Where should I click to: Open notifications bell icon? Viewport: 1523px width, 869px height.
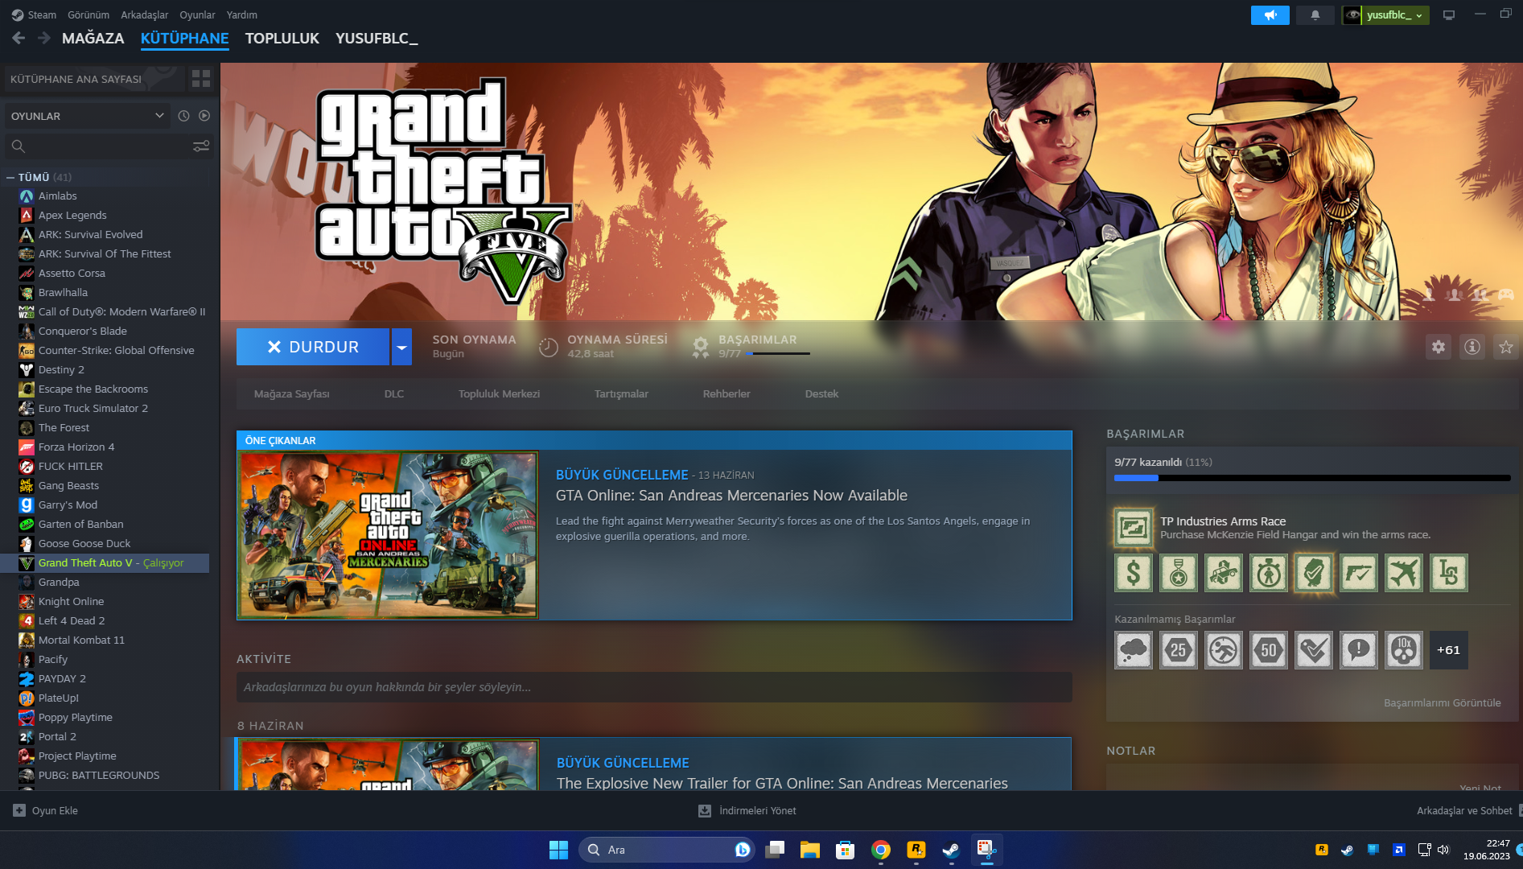1315,15
